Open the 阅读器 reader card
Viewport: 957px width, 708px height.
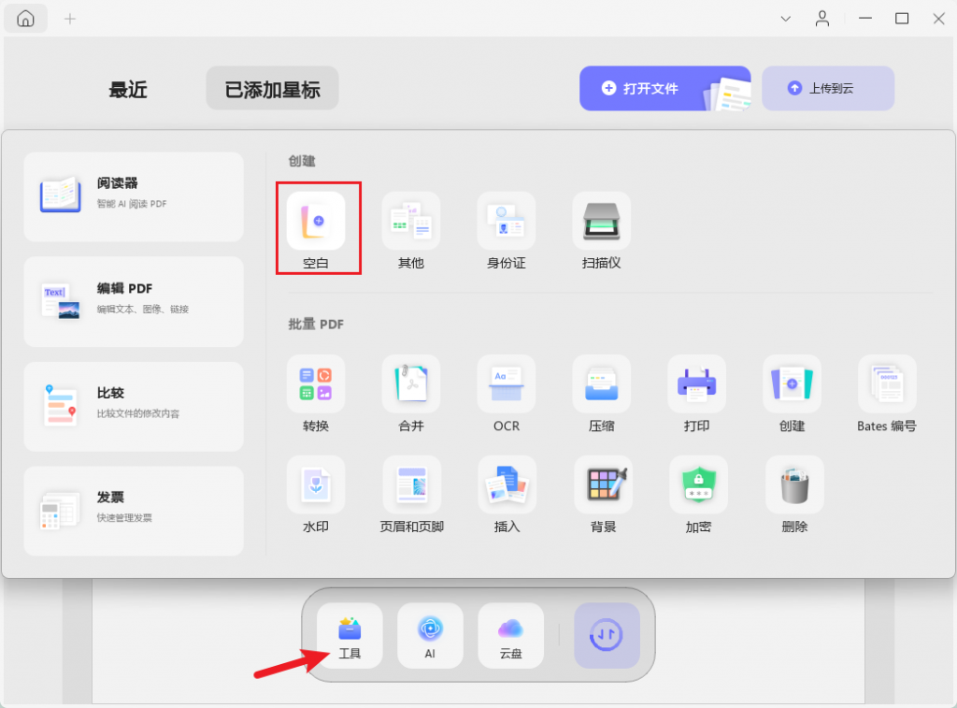pyautogui.click(x=134, y=196)
